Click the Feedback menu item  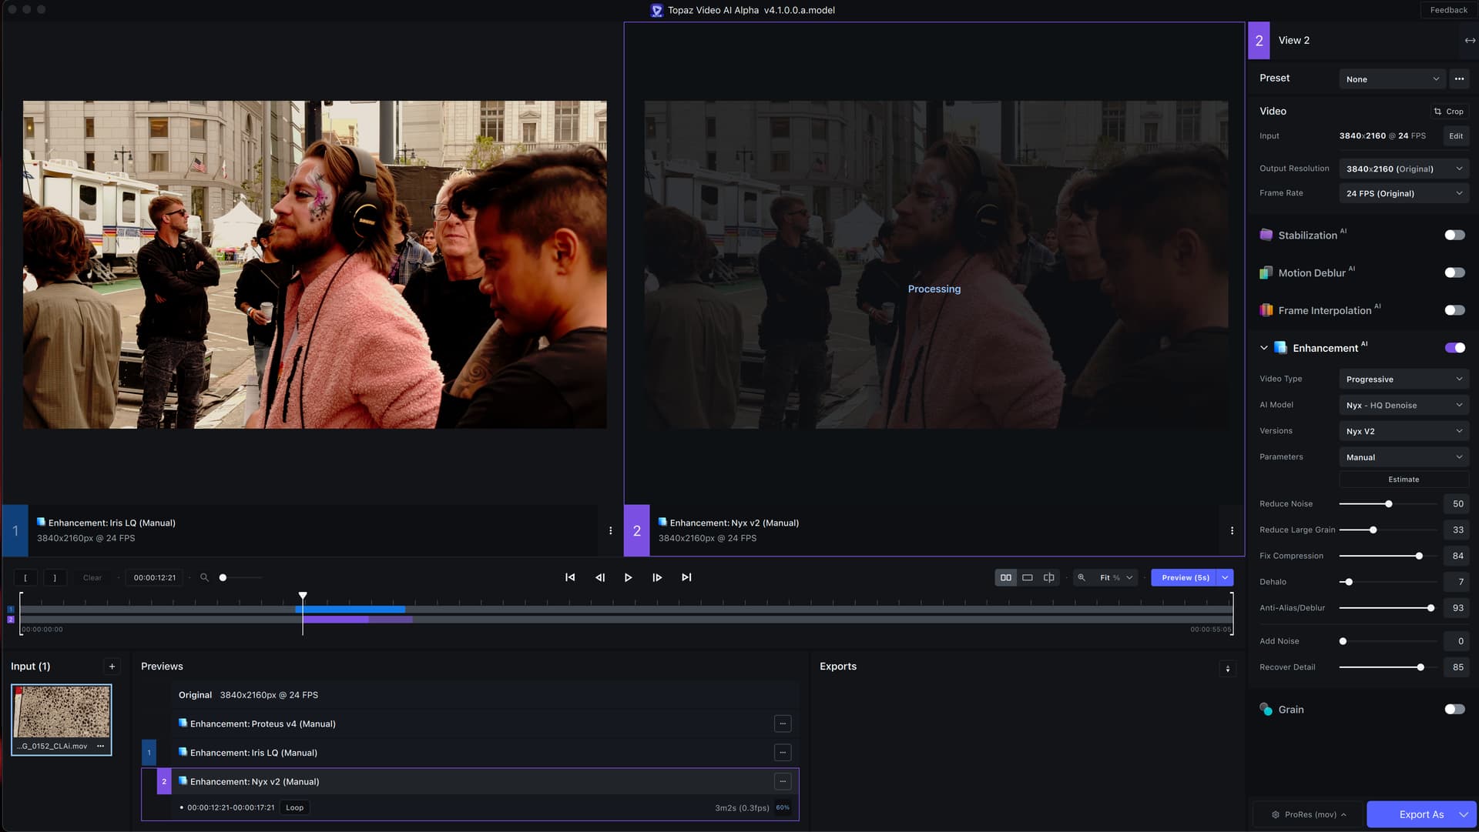click(1447, 10)
